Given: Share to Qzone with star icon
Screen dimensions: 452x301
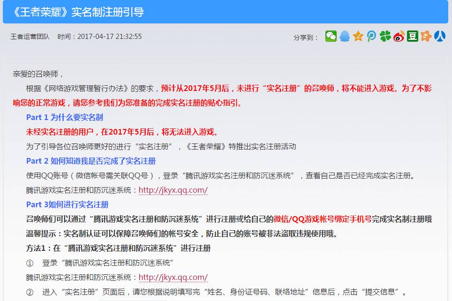Looking at the screenshot, I should coord(358,36).
